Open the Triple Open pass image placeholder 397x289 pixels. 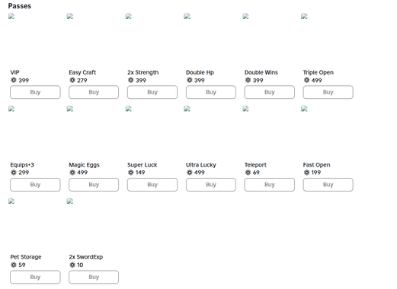pos(304,17)
